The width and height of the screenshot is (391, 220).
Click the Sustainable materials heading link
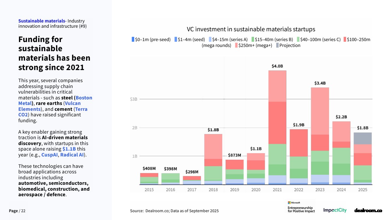41,21
